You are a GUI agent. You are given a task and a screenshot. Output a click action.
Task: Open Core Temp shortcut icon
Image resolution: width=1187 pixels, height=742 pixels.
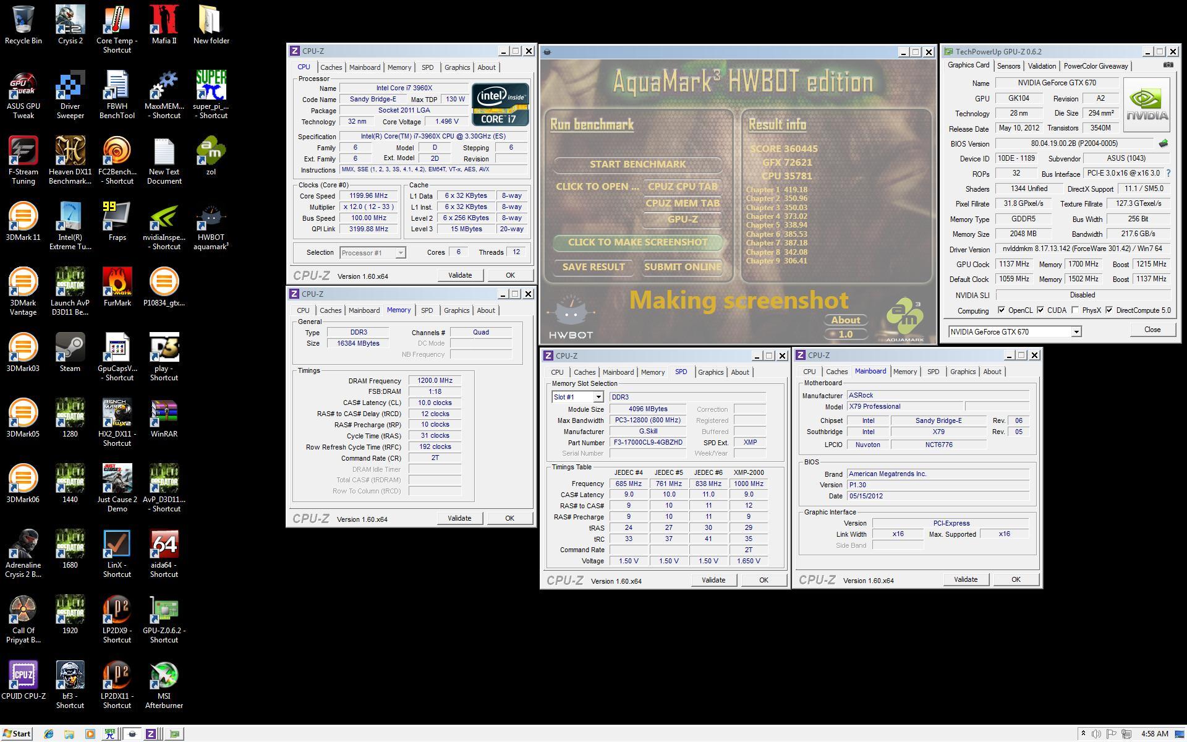[x=117, y=29]
